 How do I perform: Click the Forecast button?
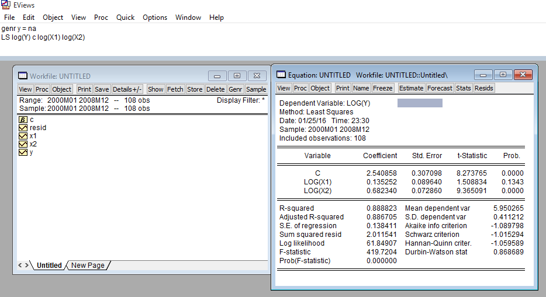[440, 88]
